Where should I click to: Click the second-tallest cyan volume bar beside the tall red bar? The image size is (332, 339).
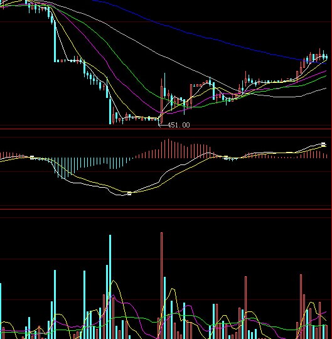(x=164, y=308)
